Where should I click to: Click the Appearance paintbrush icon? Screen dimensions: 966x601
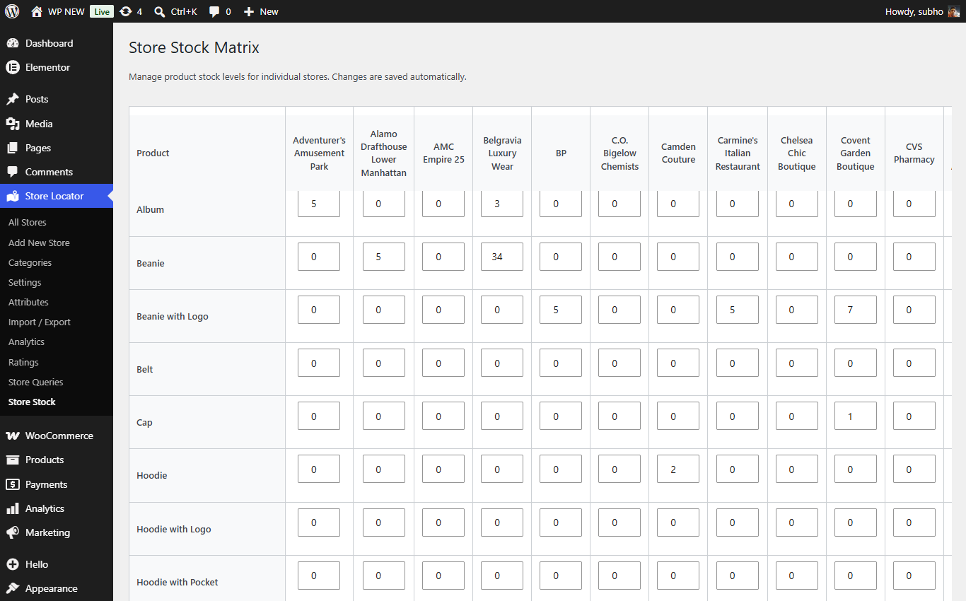coord(13,588)
